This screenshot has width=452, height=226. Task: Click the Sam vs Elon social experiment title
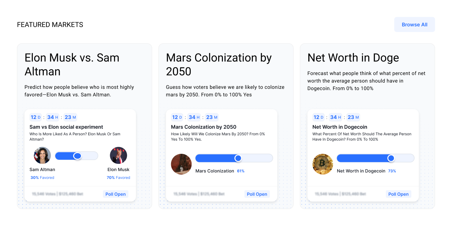pyautogui.click(x=66, y=127)
